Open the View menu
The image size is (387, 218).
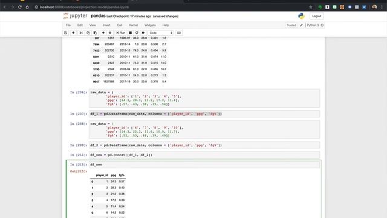click(93, 25)
